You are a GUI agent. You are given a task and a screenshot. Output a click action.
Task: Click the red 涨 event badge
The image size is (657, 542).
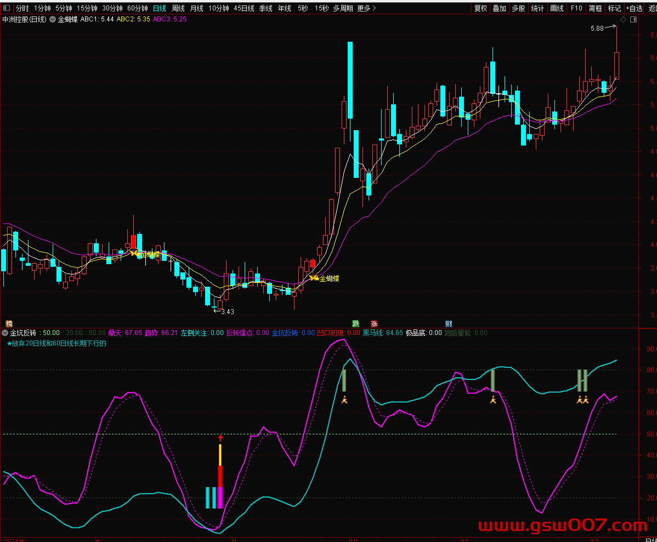[x=374, y=323]
